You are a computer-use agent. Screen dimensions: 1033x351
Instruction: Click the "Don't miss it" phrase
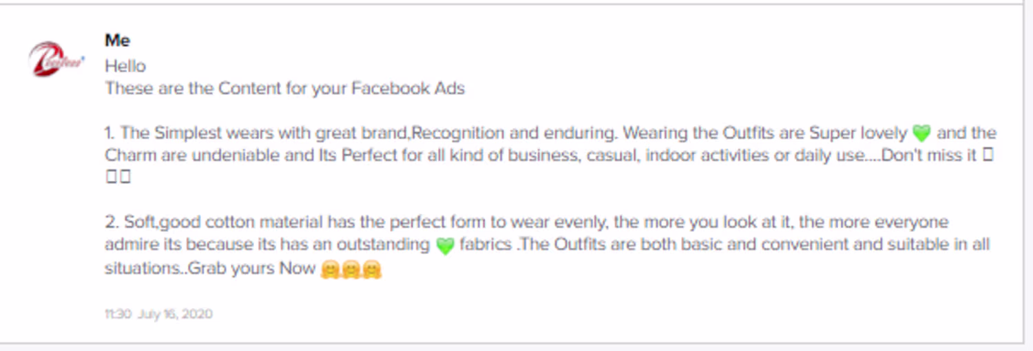[x=929, y=155]
